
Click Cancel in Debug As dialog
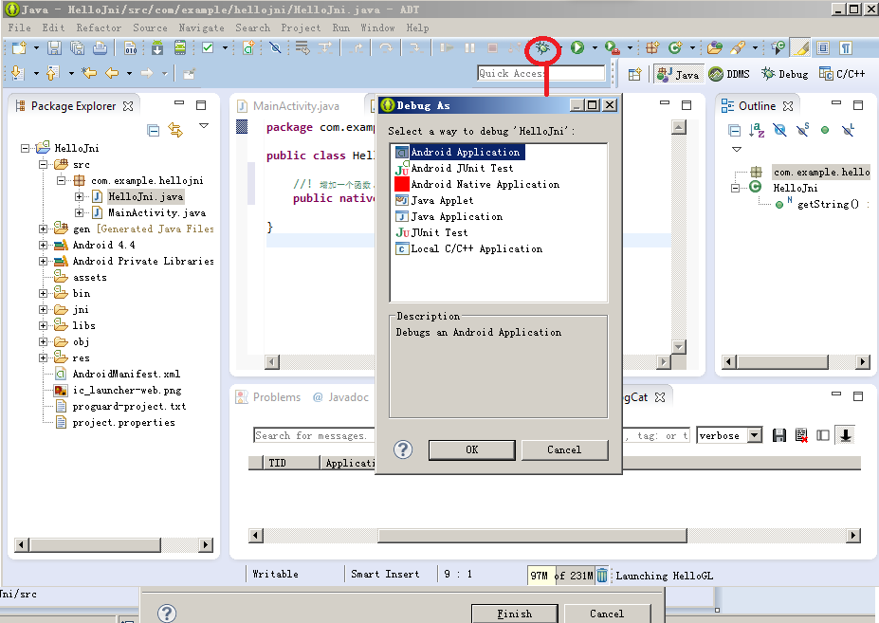563,449
